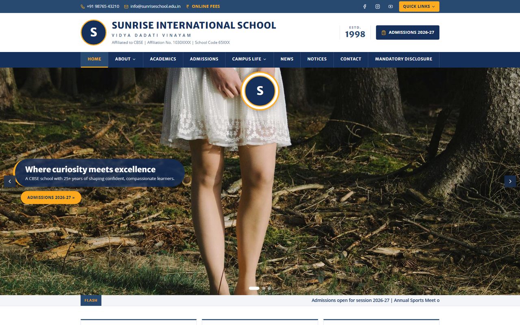This screenshot has height=325, width=520.
Task: Click the school logo in the header
Action: [93, 32]
